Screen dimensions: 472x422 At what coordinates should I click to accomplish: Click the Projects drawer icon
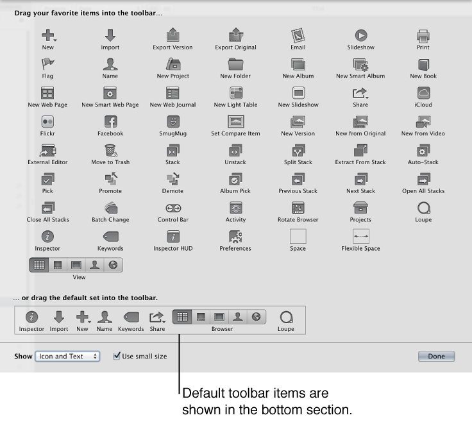point(360,208)
